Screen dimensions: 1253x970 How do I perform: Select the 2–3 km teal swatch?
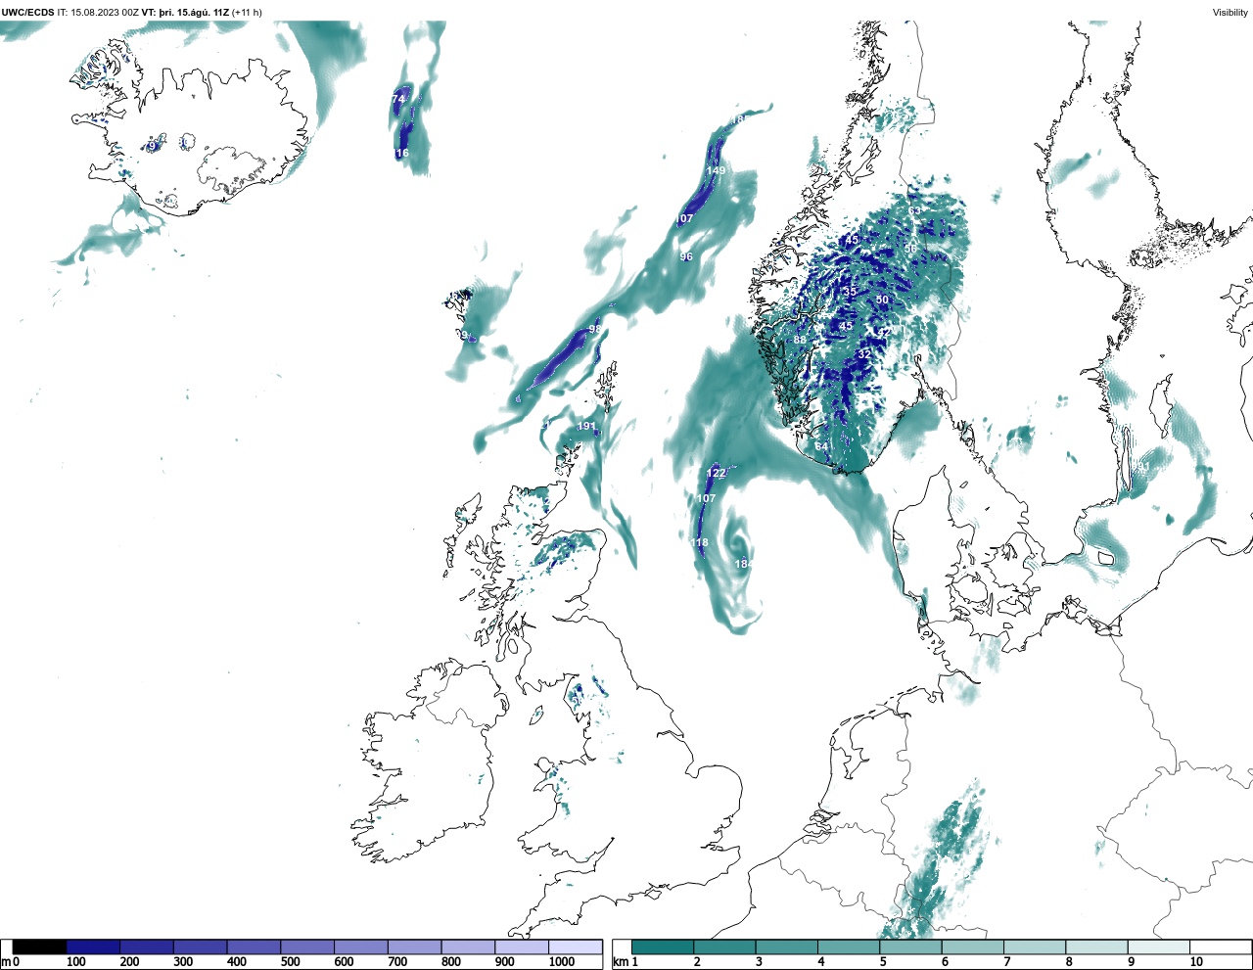click(724, 947)
